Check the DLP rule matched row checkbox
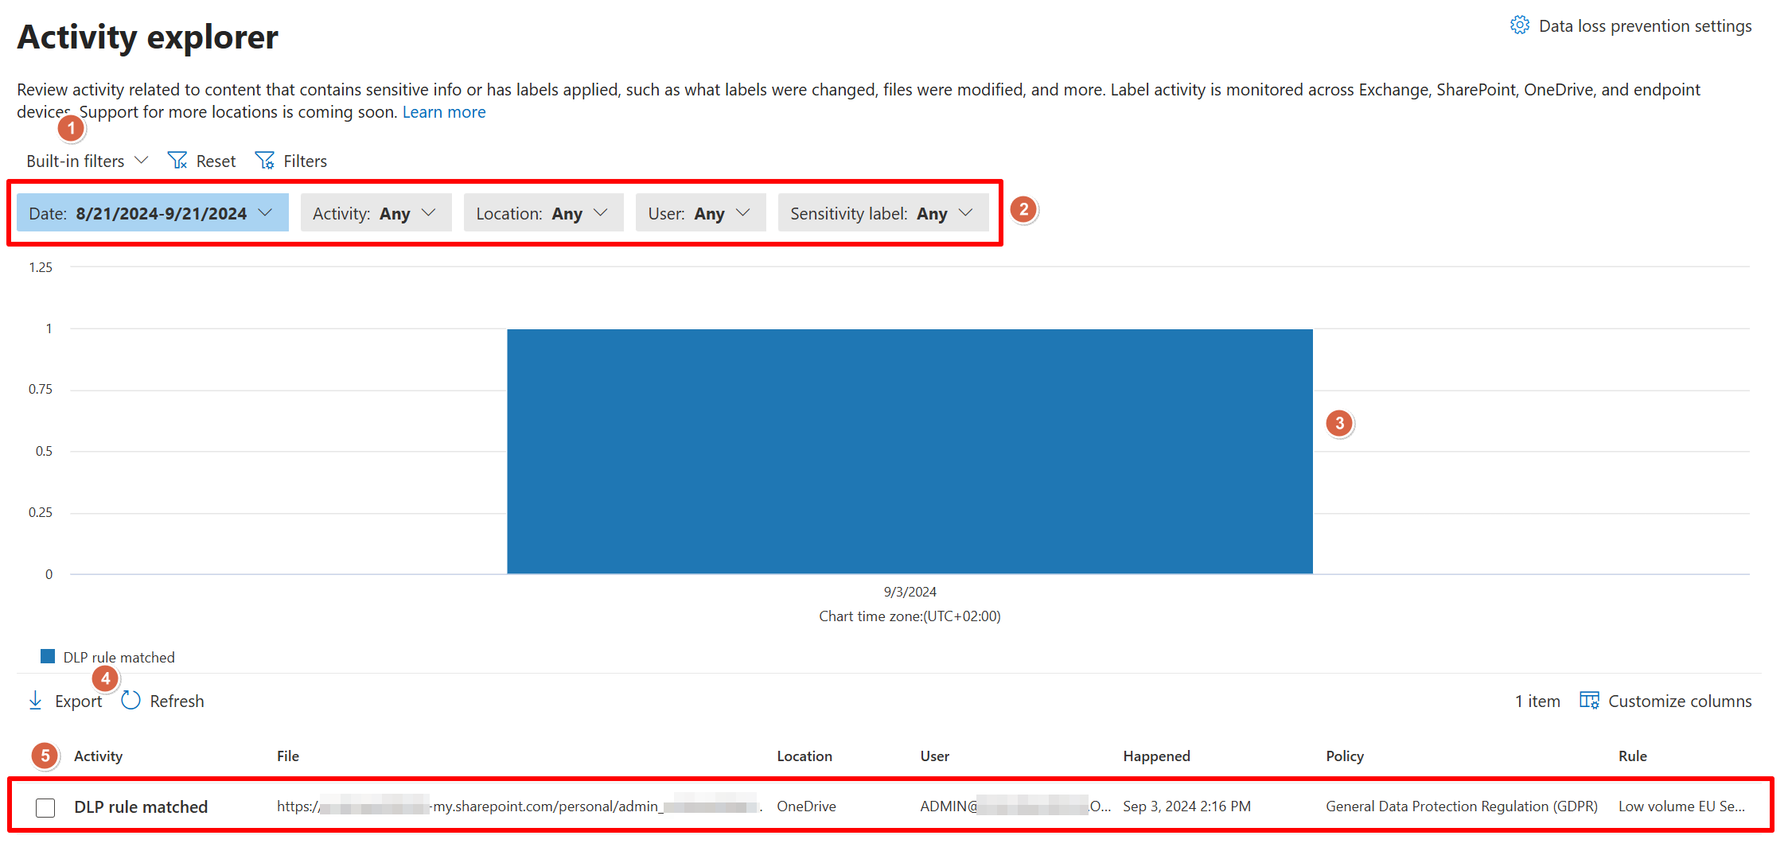Image resolution: width=1792 pixels, height=851 pixels. coord(45,806)
